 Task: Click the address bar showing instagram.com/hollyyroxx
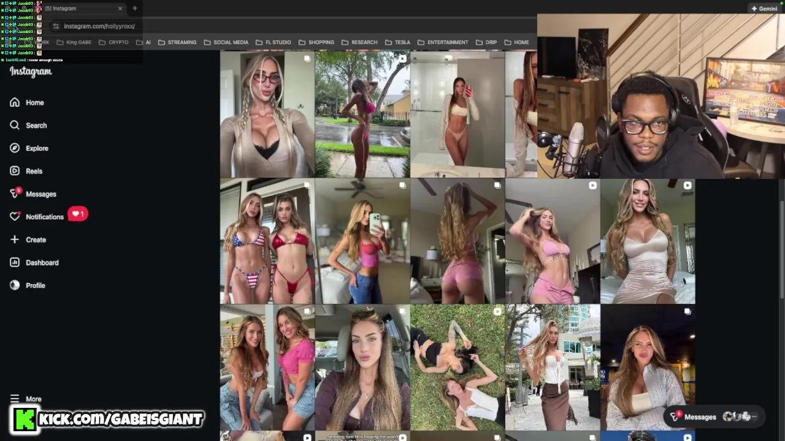(99, 26)
